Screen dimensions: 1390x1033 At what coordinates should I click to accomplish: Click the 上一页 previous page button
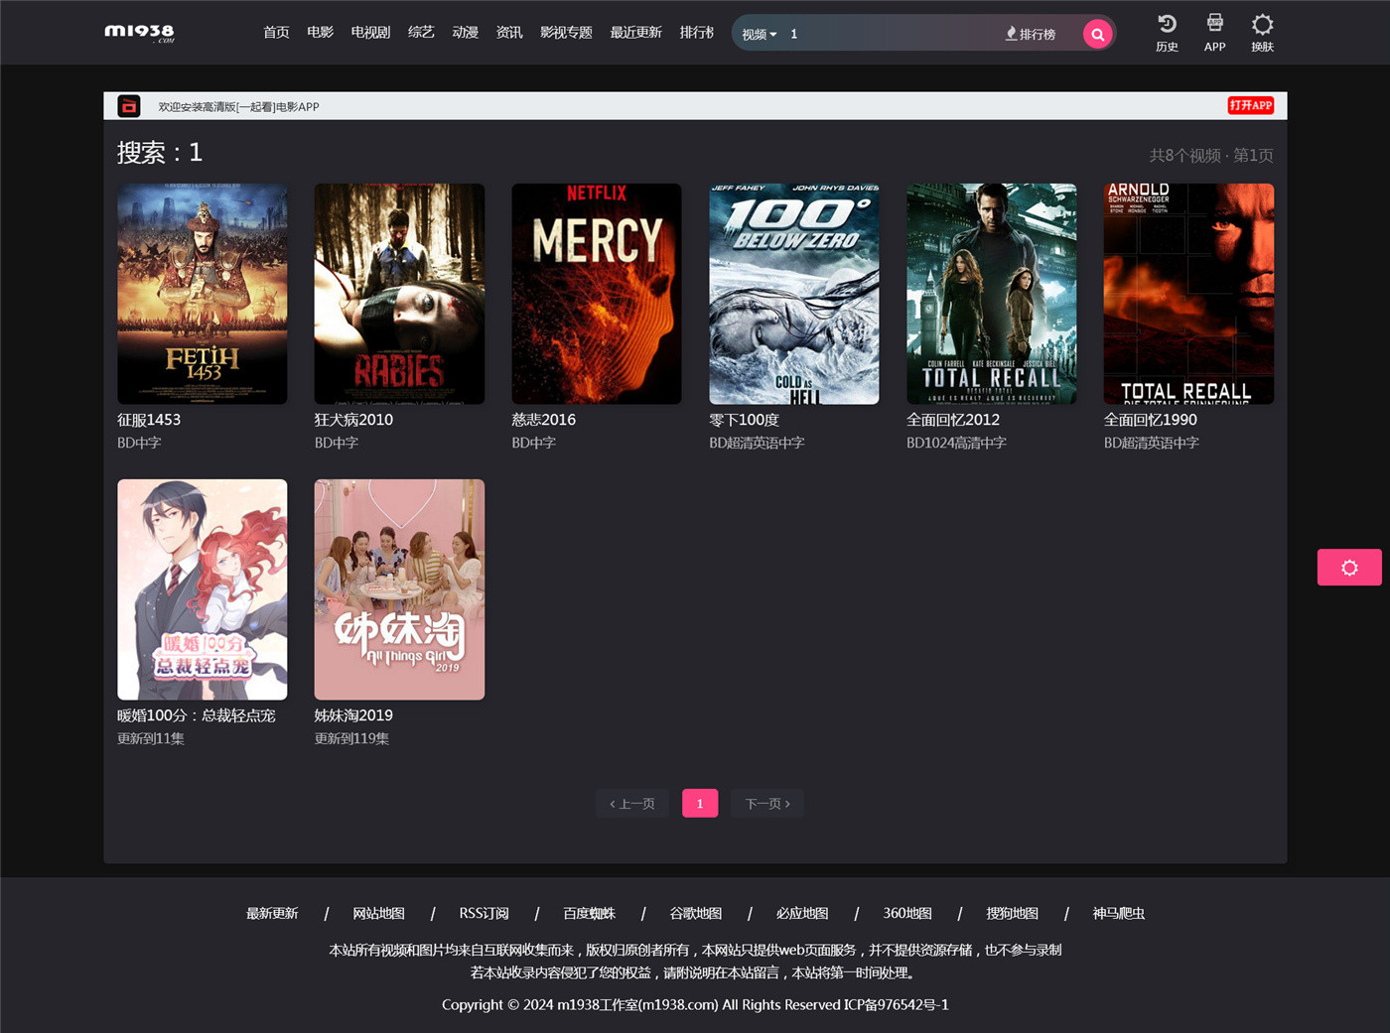tap(632, 804)
